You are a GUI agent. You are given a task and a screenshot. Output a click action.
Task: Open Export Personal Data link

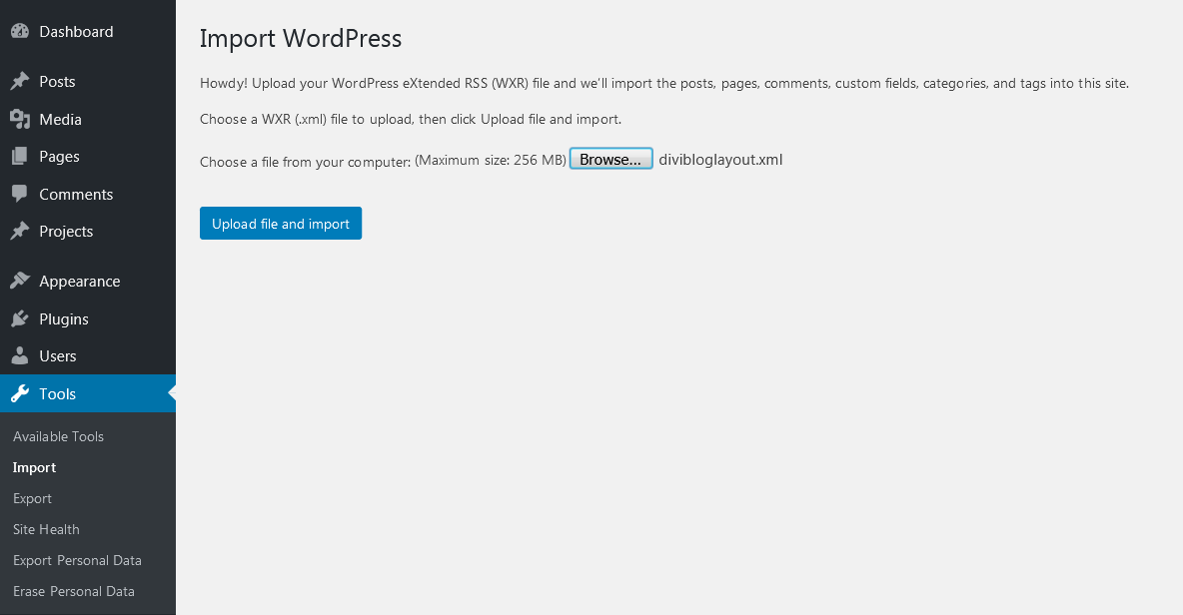pos(77,560)
